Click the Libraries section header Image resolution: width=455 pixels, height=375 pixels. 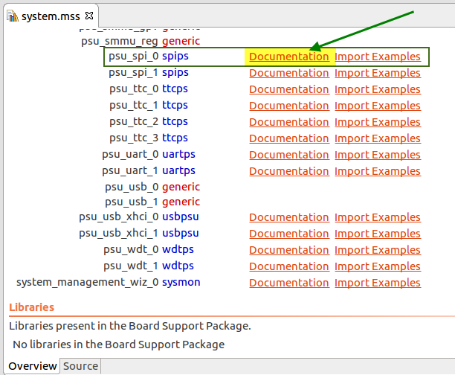tap(31, 307)
